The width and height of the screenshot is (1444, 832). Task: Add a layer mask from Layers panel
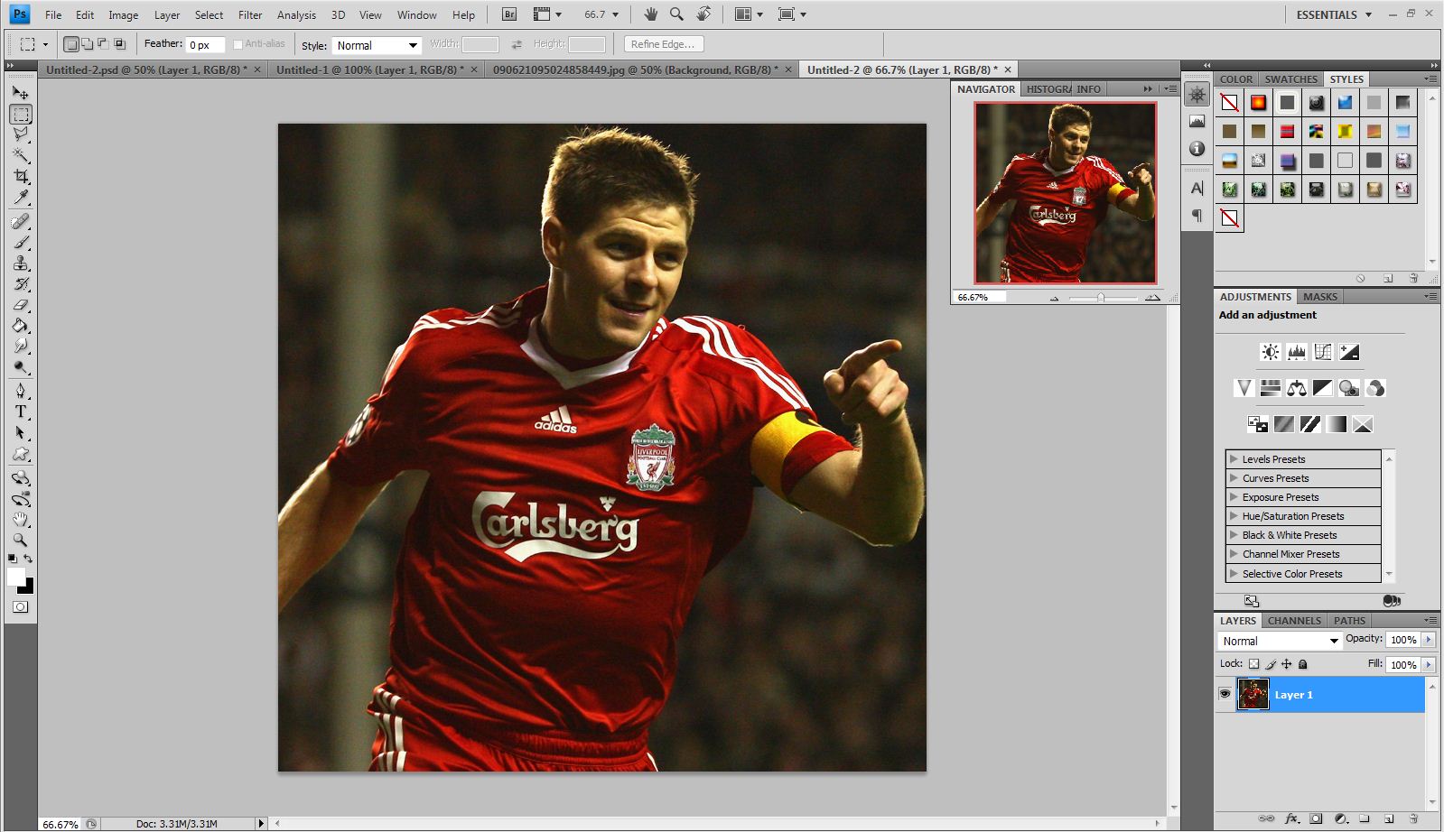tap(1316, 818)
